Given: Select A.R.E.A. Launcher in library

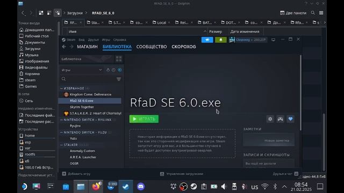Looking at the screenshot, I should (90, 157).
